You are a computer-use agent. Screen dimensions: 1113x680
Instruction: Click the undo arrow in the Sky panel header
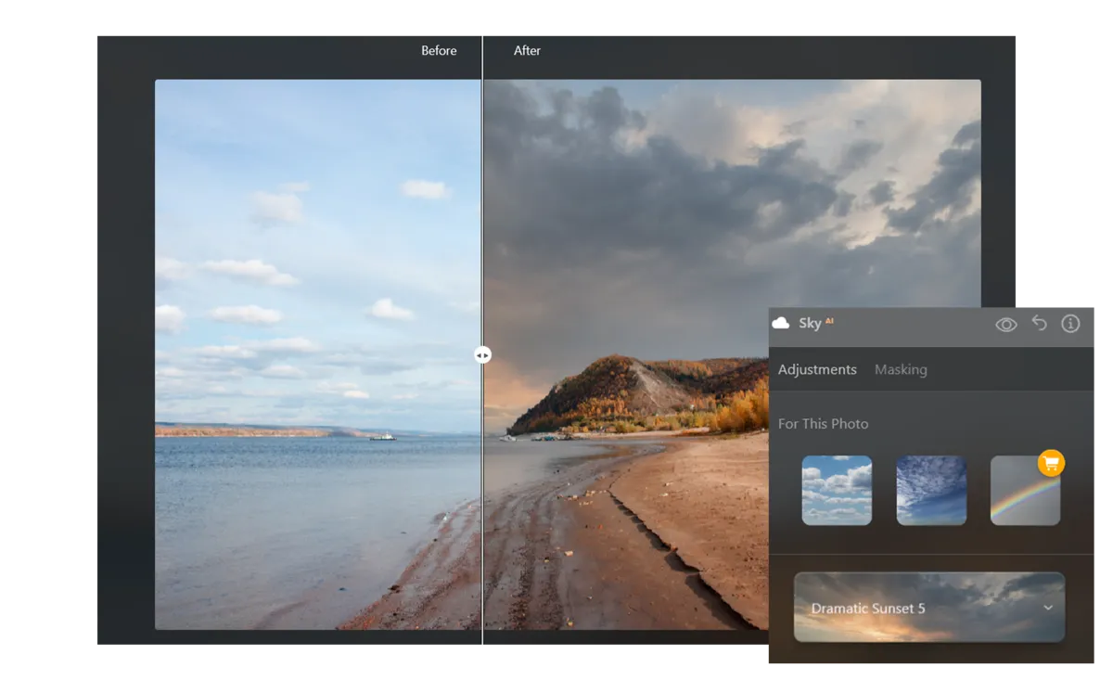tap(1039, 324)
